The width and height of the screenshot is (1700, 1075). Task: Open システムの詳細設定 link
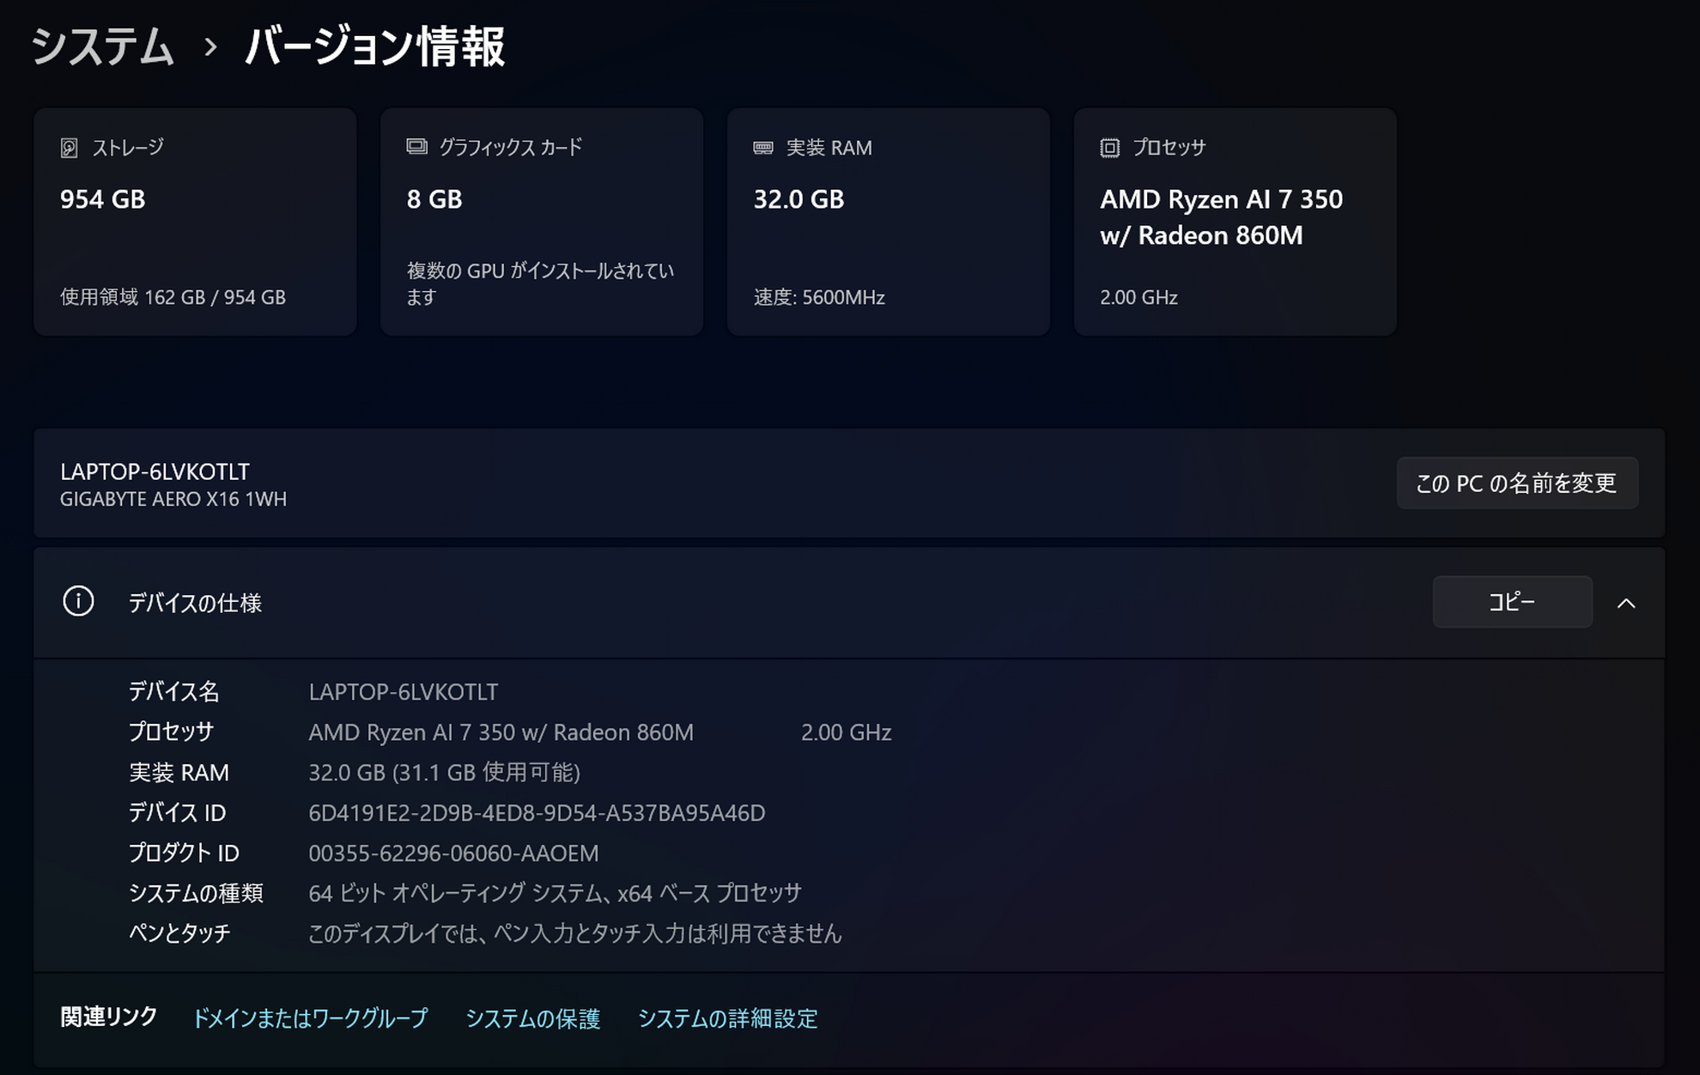click(x=727, y=1018)
